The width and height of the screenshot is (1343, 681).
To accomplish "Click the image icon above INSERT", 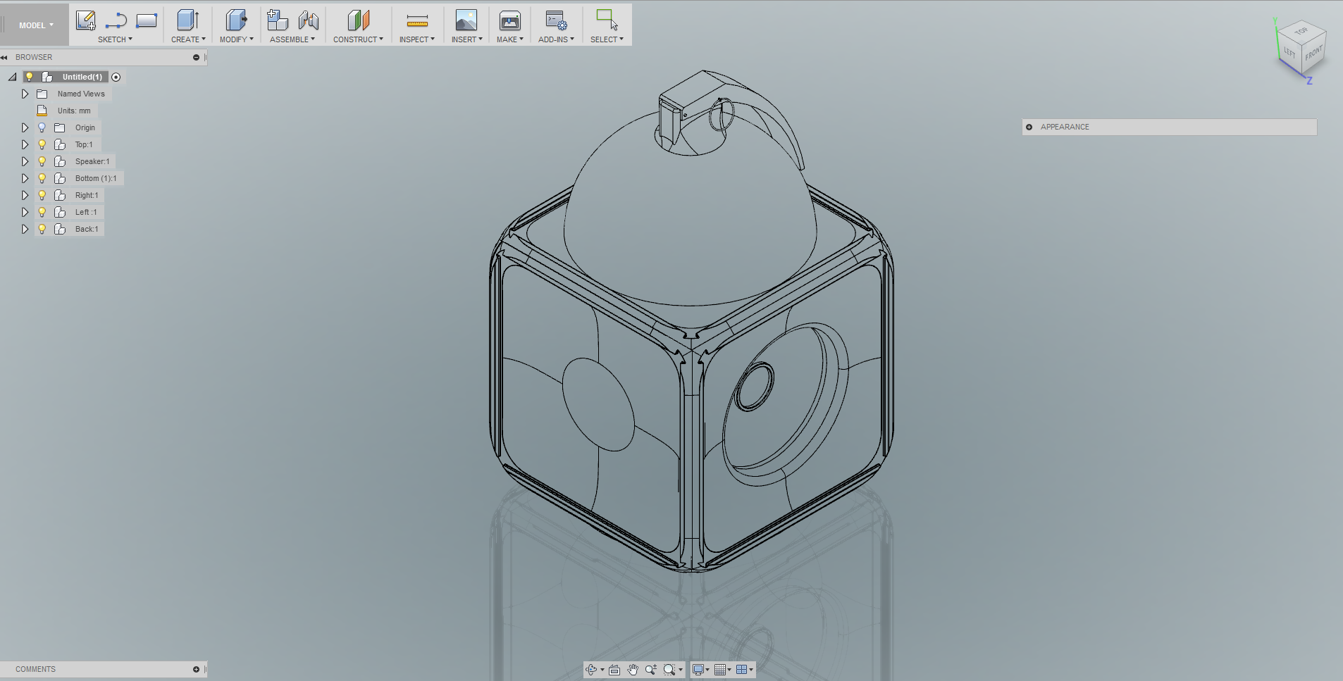I will click(466, 20).
